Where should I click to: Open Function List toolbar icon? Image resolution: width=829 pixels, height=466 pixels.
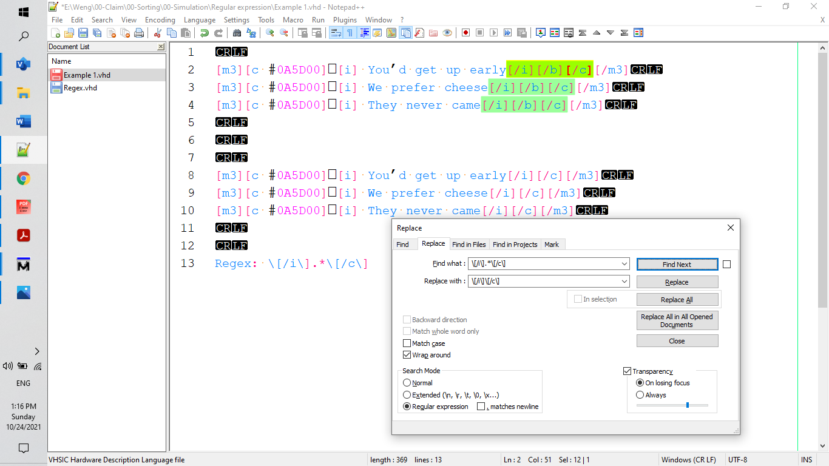tap(419, 33)
